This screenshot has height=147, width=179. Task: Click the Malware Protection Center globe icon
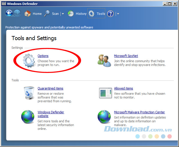pos(104,117)
